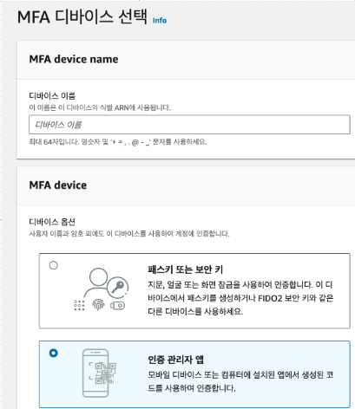Screen dimensions: 355x409
Task: Click the passkey description mentioning FIDO2
Action: (240, 298)
